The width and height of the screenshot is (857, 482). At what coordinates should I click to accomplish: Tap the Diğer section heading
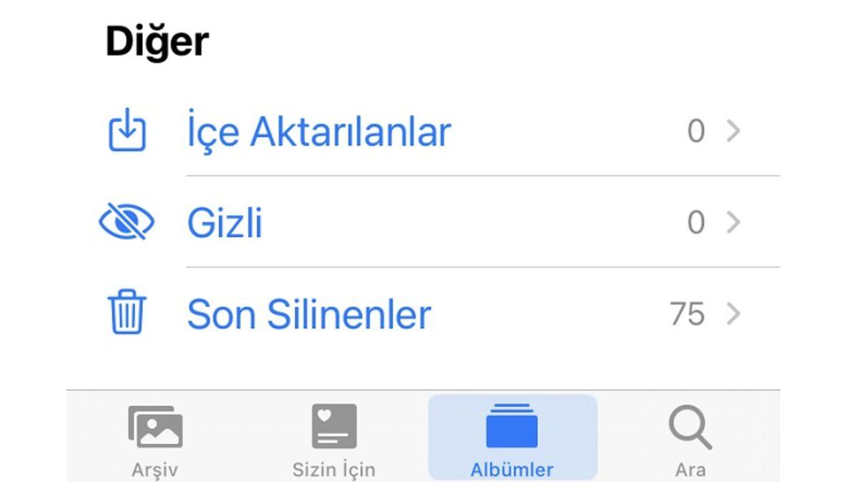156,39
